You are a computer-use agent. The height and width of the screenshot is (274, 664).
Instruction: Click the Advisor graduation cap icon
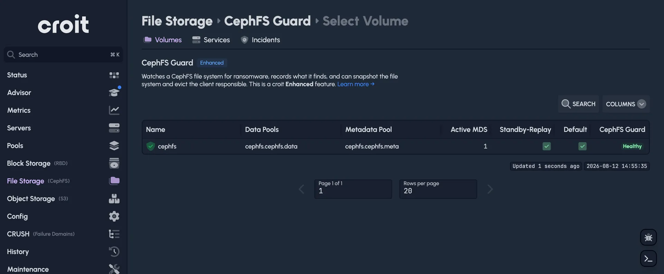click(114, 92)
